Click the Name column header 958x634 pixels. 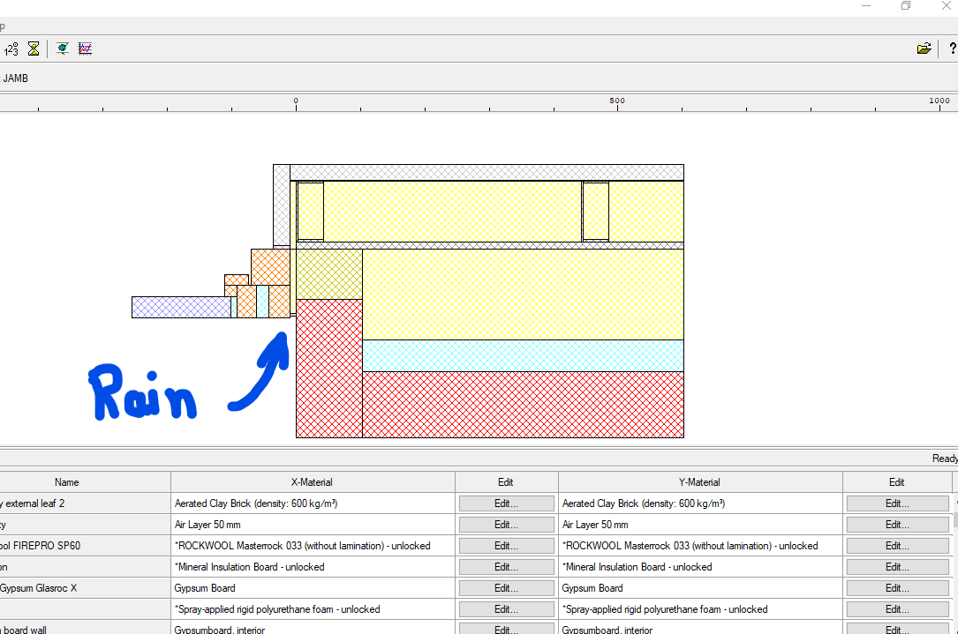[x=67, y=482]
